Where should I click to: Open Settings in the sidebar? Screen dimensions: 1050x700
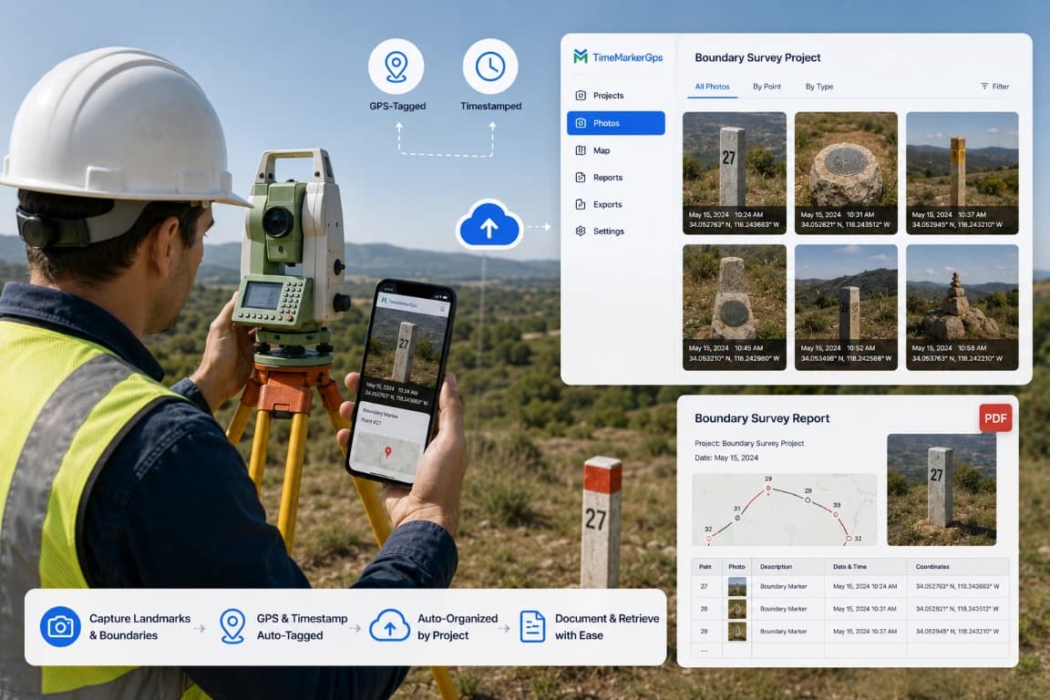coord(615,232)
